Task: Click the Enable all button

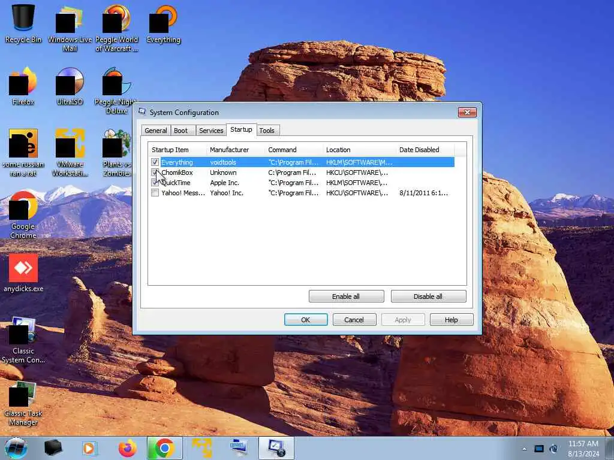Action: (x=346, y=296)
